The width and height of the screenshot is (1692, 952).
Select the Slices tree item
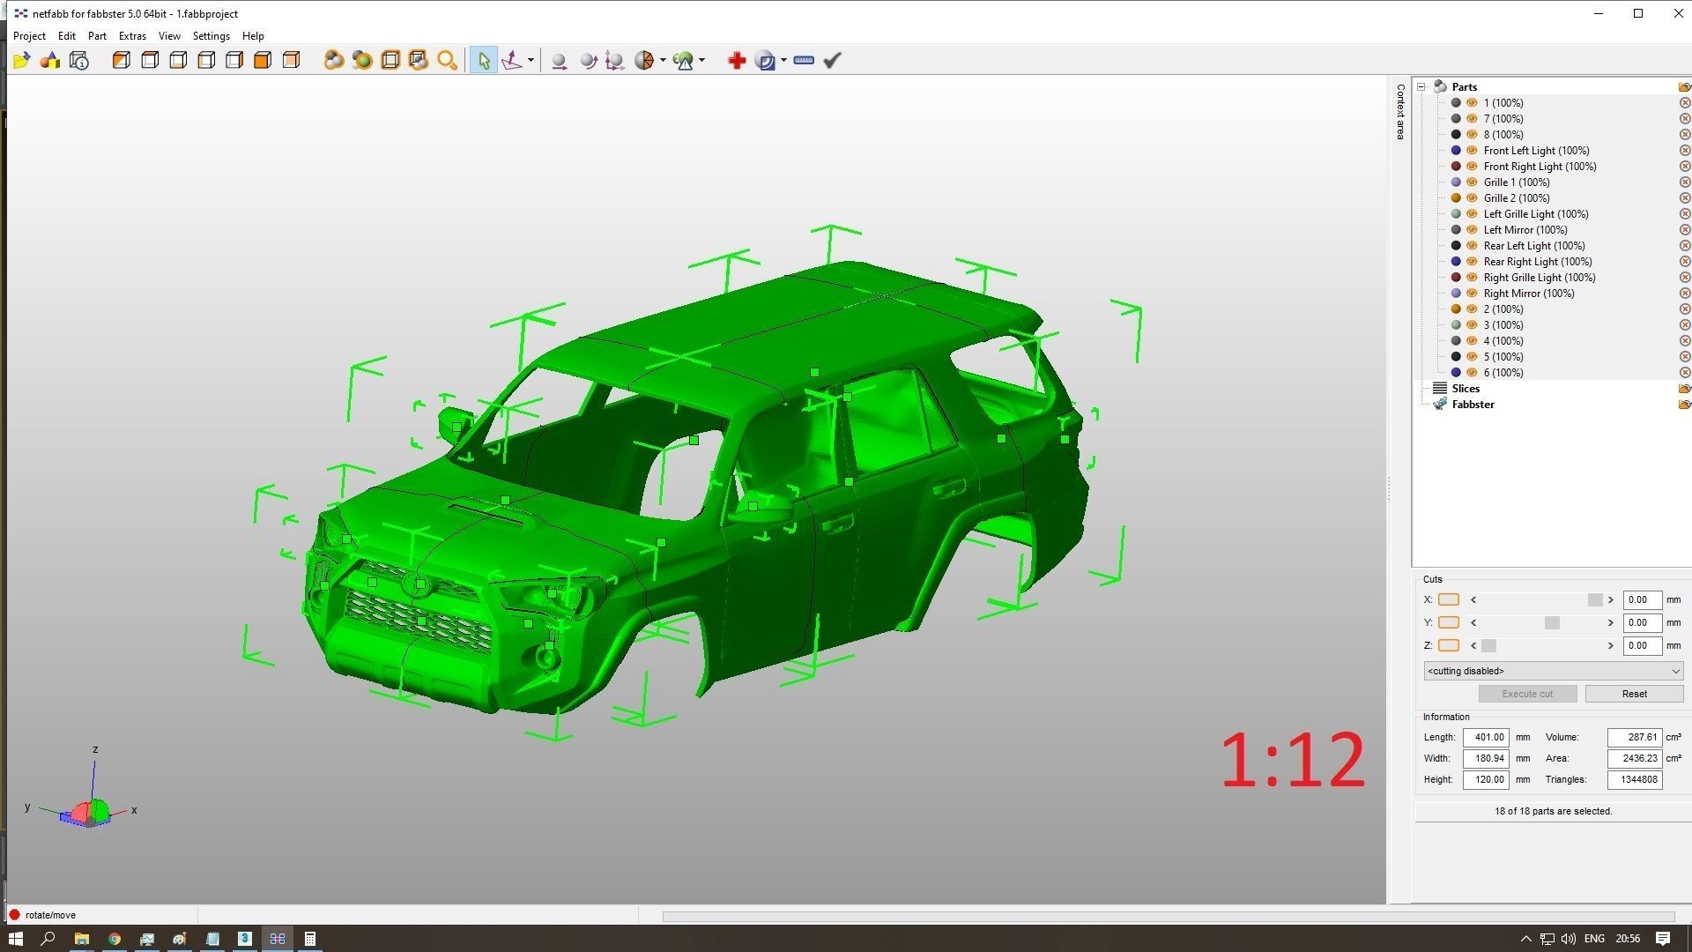click(x=1466, y=389)
